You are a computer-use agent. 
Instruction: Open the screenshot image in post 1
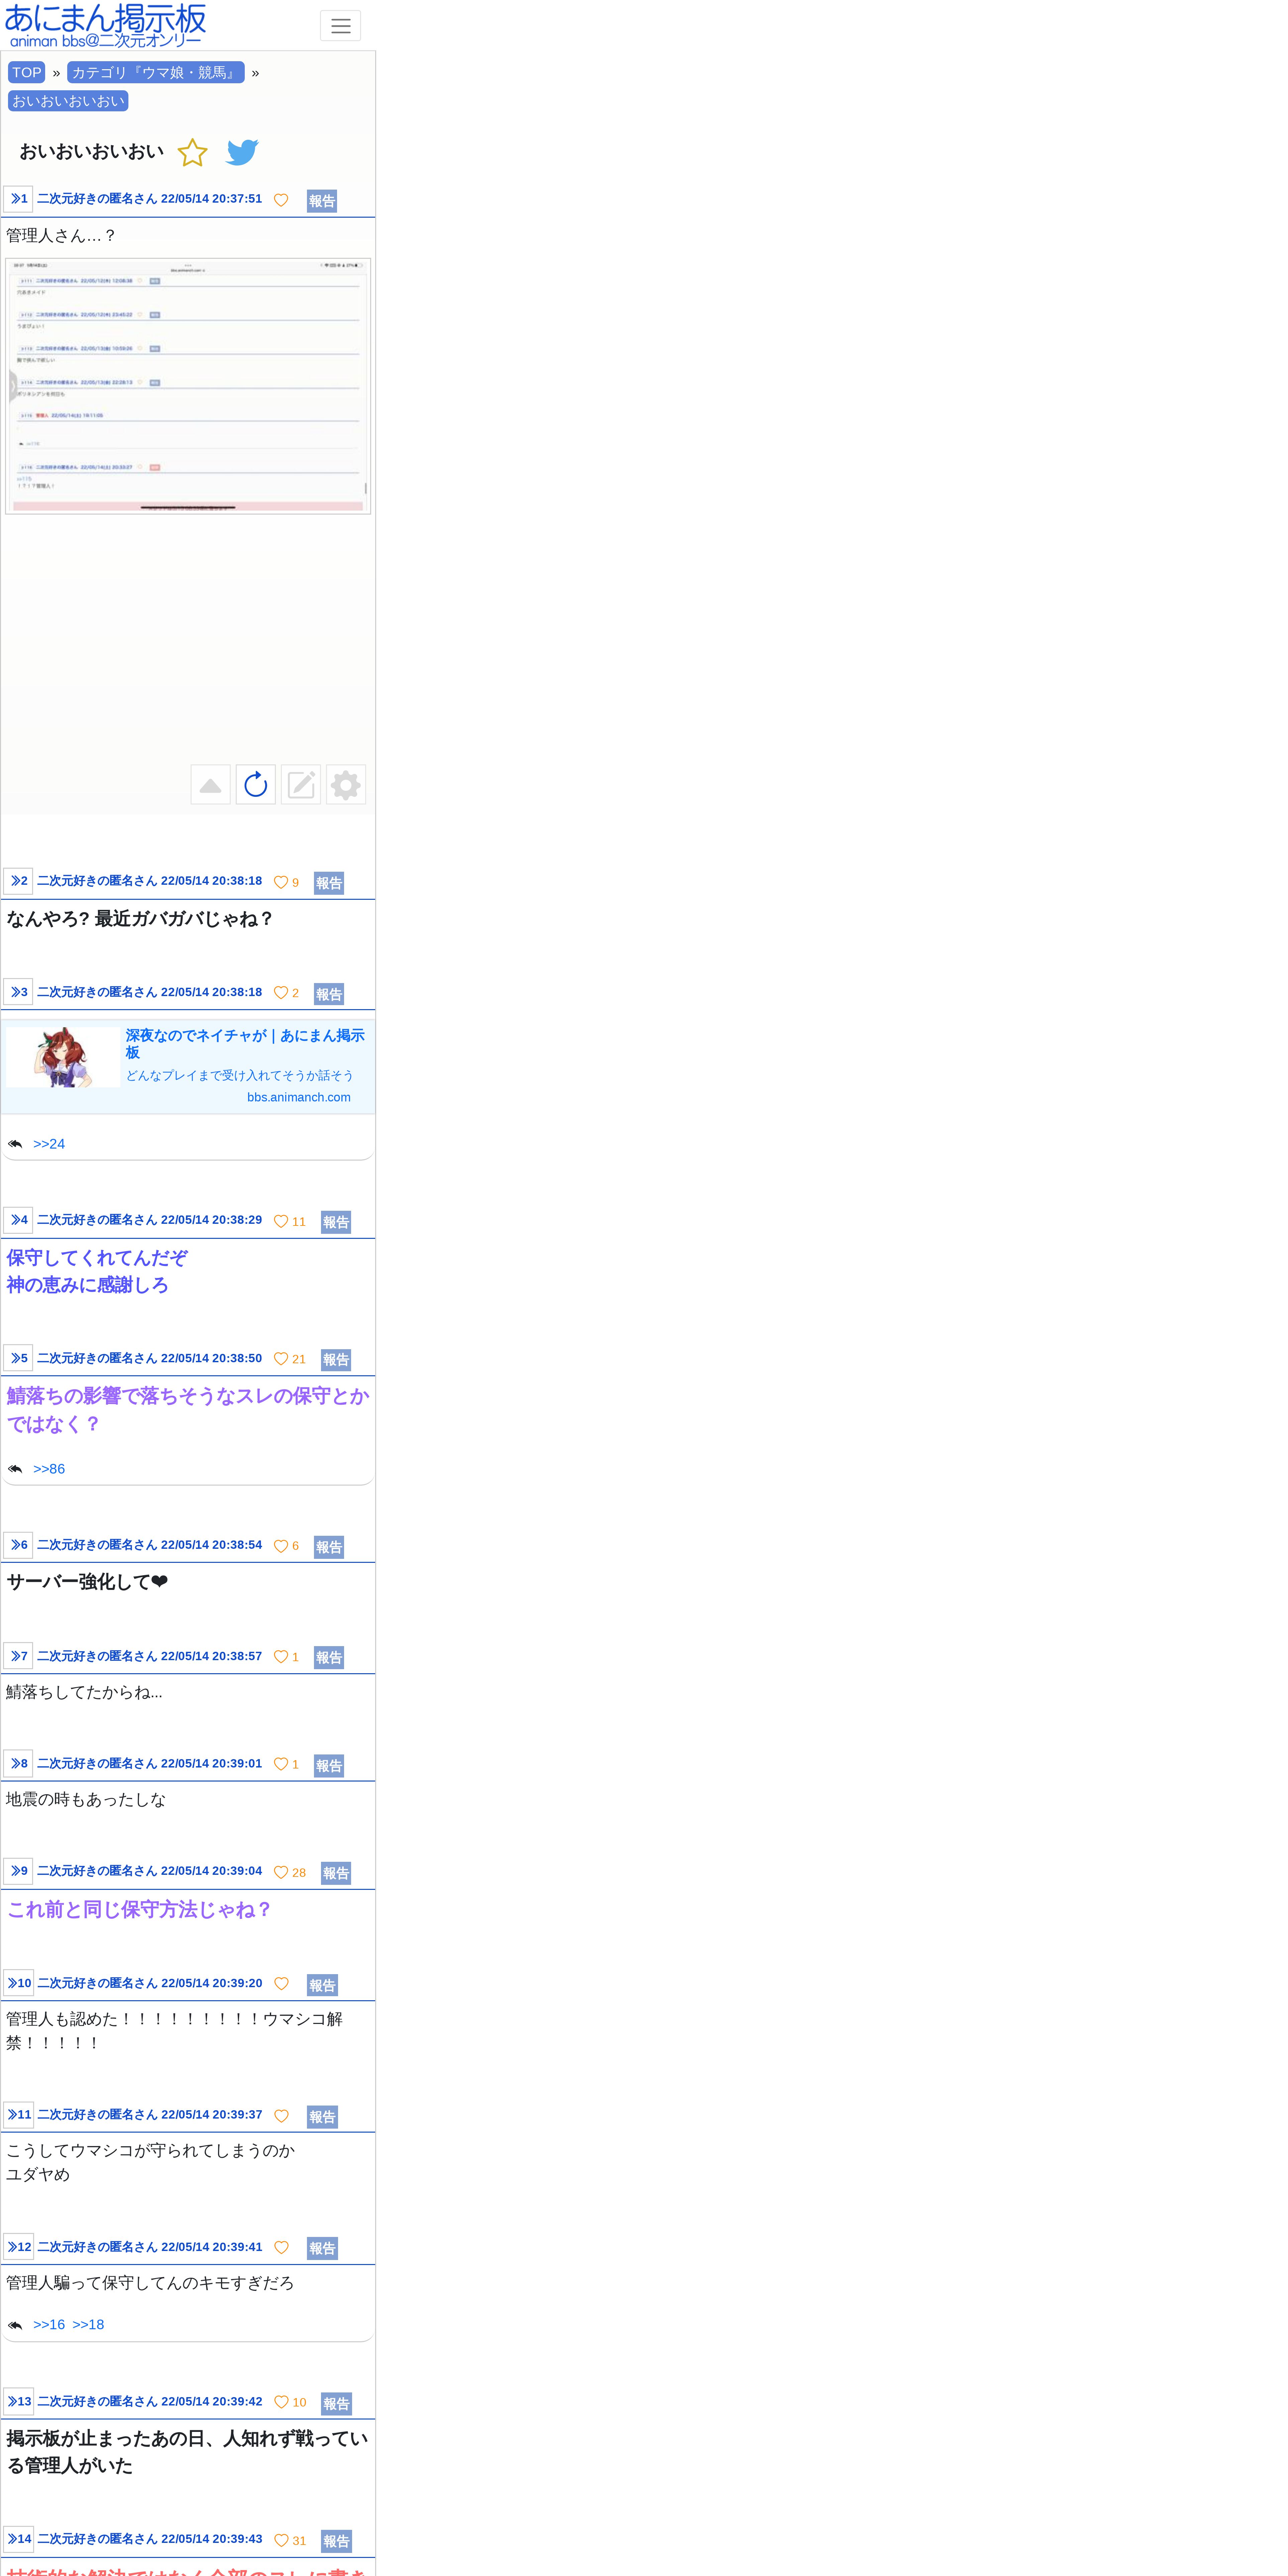pyautogui.click(x=188, y=386)
